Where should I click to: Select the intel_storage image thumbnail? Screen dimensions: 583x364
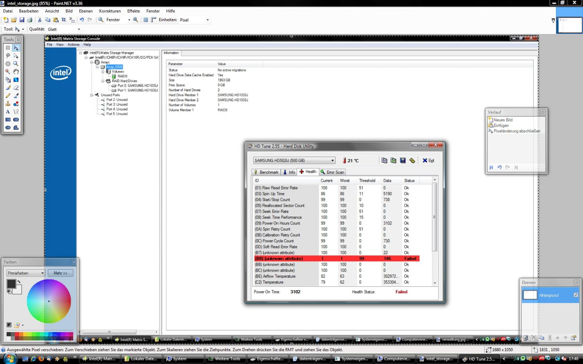click(x=569, y=25)
